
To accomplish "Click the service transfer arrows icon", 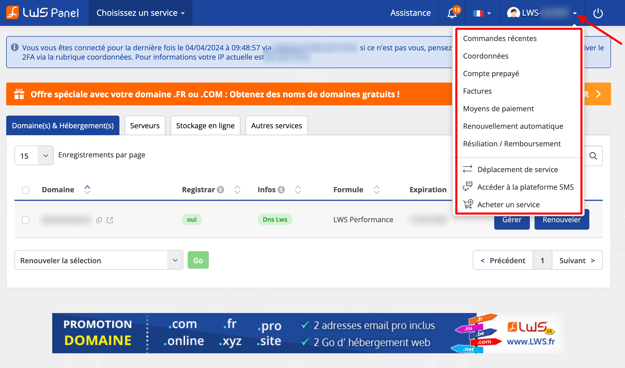I will (468, 169).
